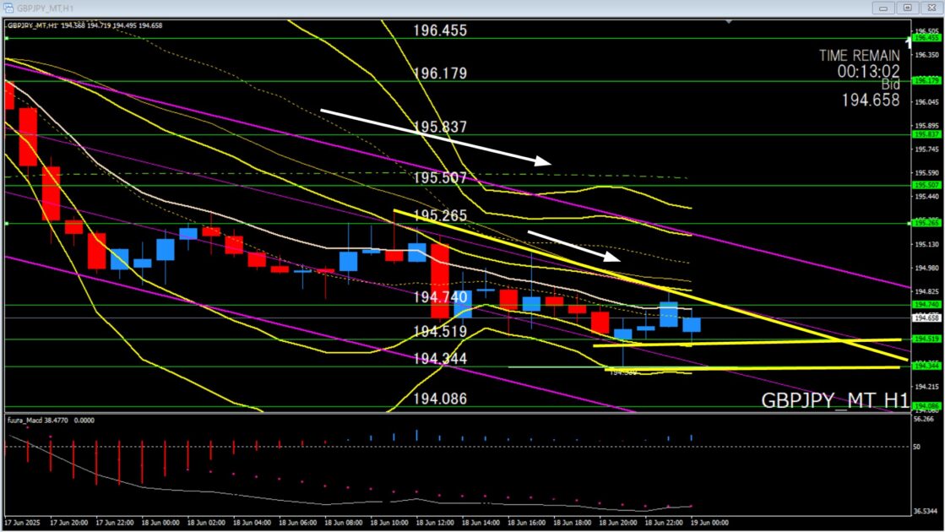
Task: Click the 194.086 level text on chart
Action: (440, 399)
